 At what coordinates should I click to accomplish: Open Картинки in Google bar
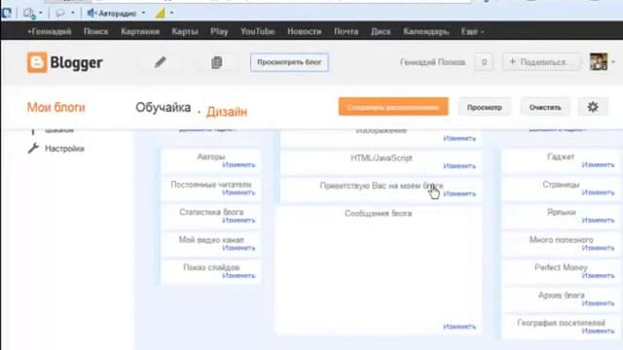click(x=140, y=32)
